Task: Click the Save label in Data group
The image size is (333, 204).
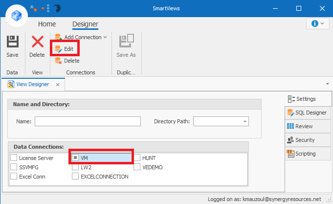Action: [12, 55]
